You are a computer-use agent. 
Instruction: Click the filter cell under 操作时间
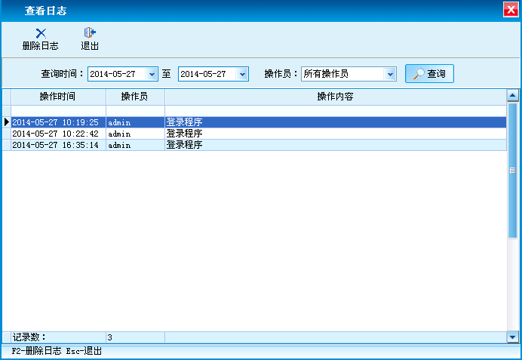coord(57,110)
